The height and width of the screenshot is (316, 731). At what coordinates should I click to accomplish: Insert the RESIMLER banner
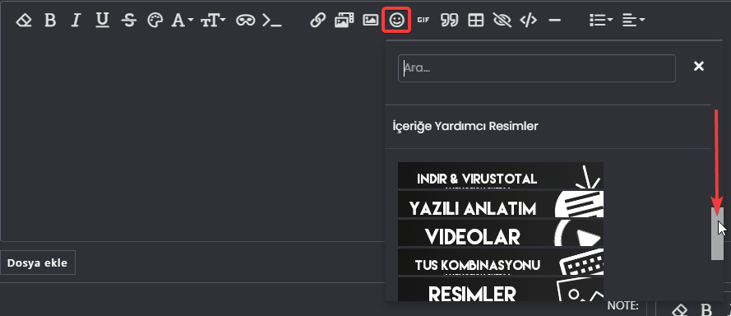click(501, 290)
